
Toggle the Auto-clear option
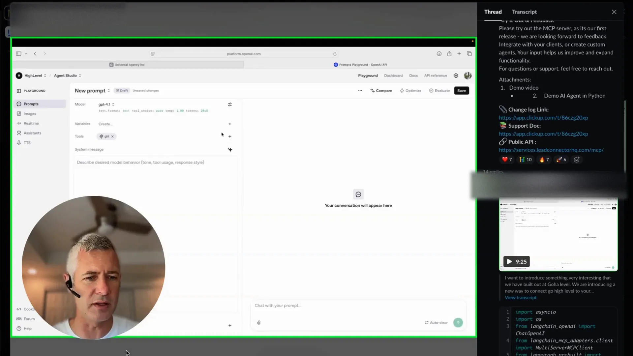point(436,323)
